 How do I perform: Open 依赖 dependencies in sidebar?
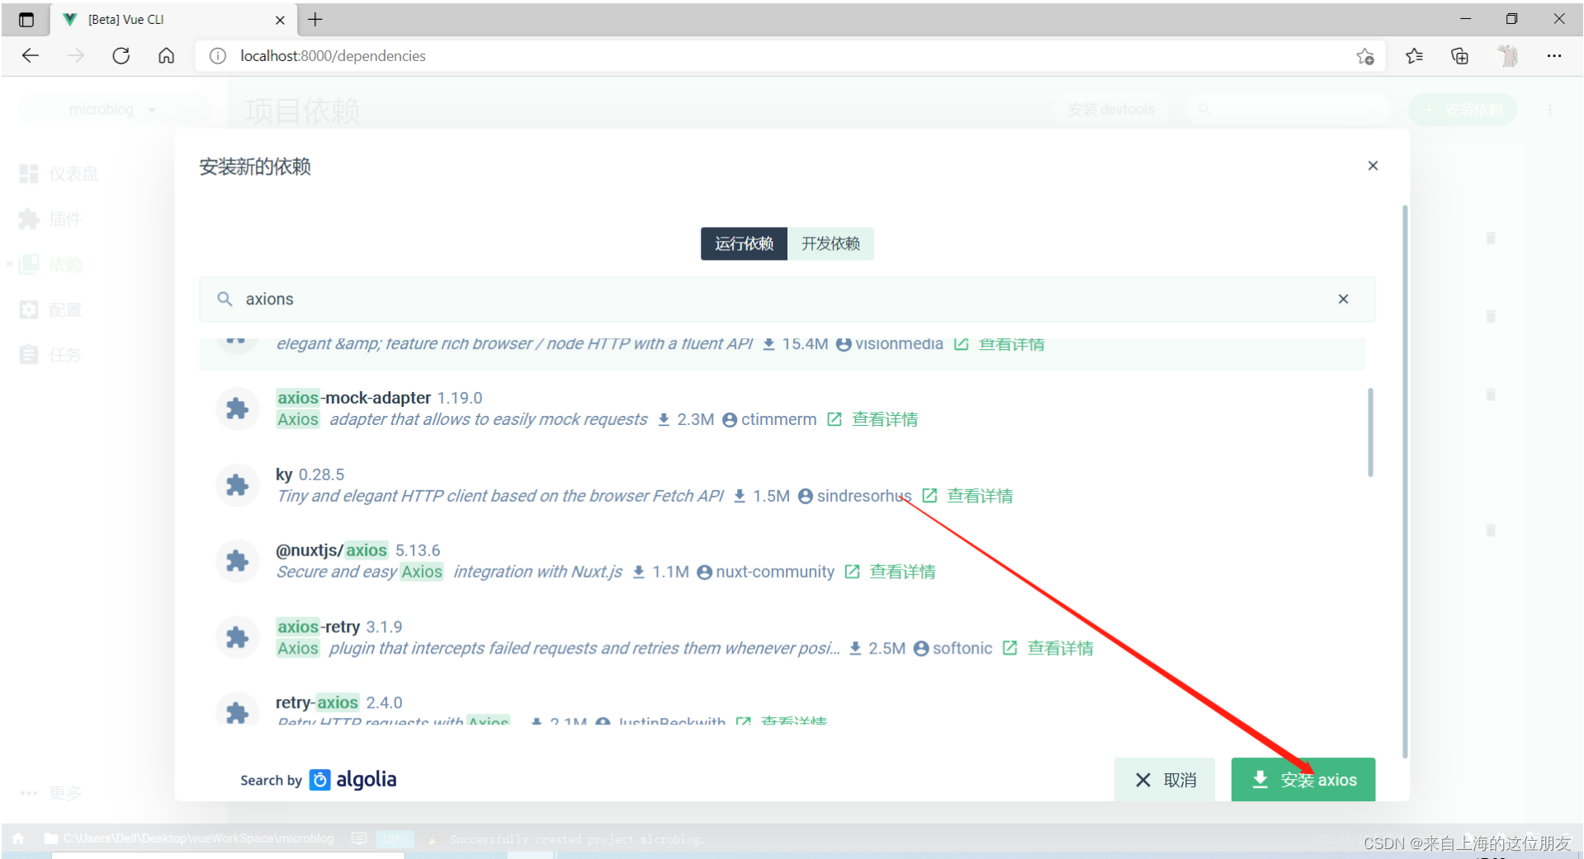[x=51, y=264]
